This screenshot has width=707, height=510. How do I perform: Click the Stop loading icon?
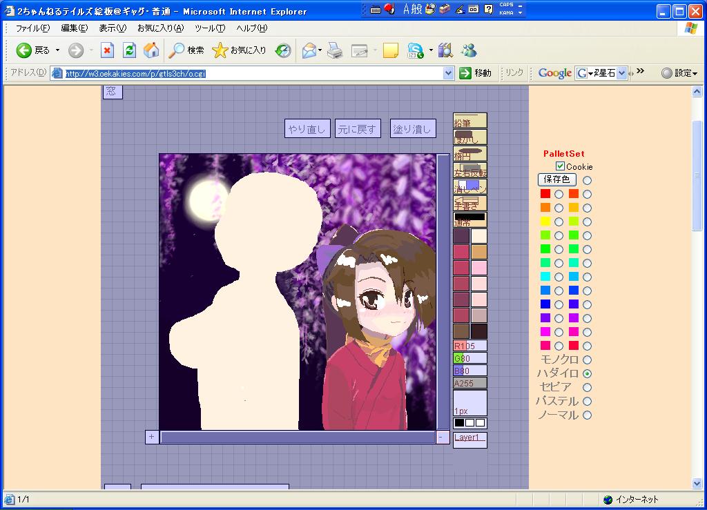pos(107,50)
